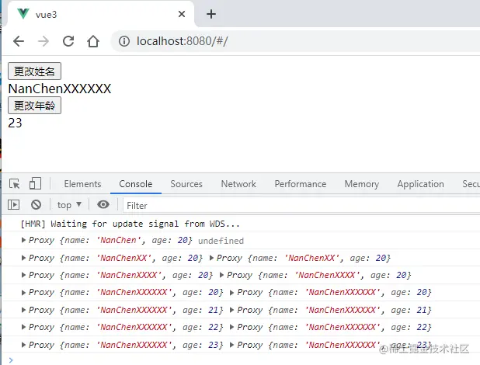Open the Sources panel
480x365 pixels.
[186, 184]
